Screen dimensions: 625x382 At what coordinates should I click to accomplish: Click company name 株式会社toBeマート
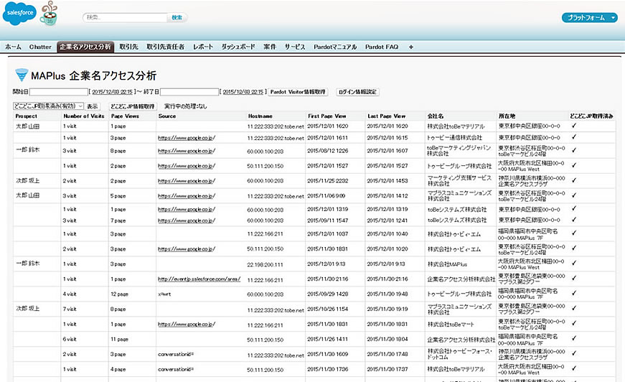(451, 324)
